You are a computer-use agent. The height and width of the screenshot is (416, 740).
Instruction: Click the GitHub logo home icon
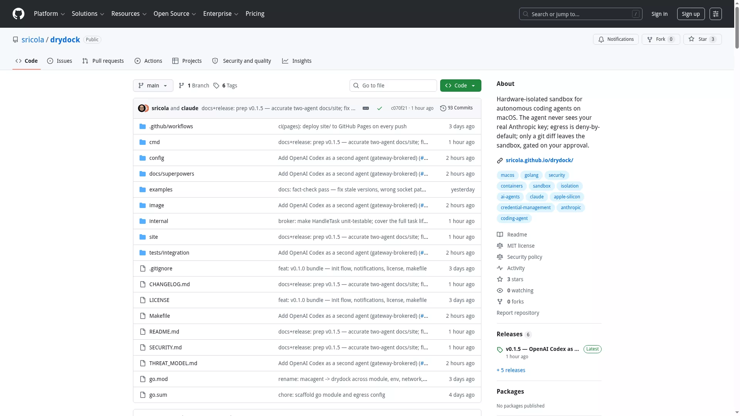18,14
